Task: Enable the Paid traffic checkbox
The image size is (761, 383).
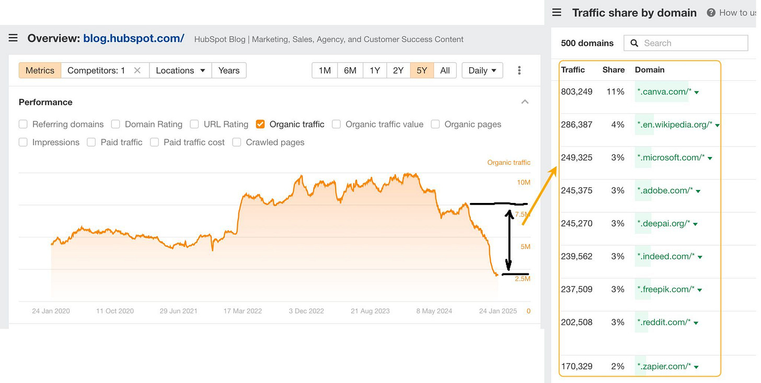Action: pyautogui.click(x=91, y=142)
